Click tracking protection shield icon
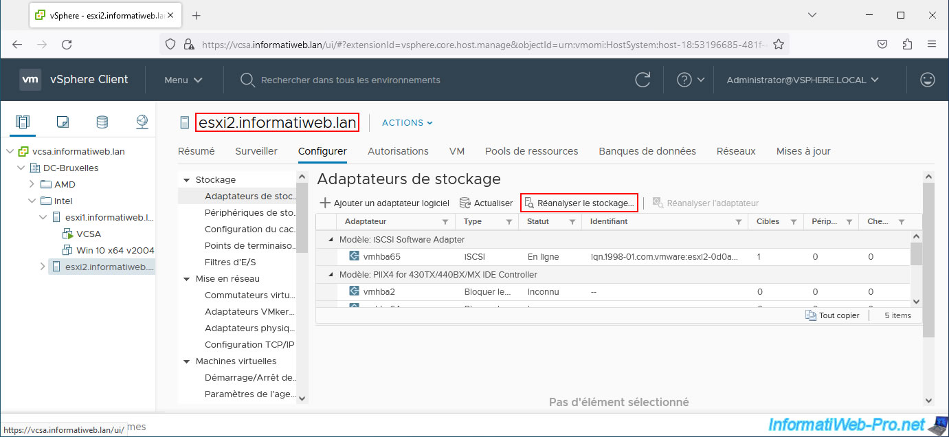 [171, 44]
